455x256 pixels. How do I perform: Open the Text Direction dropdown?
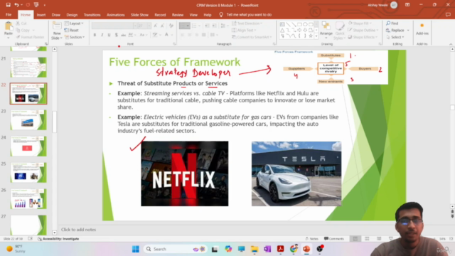(x=247, y=23)
